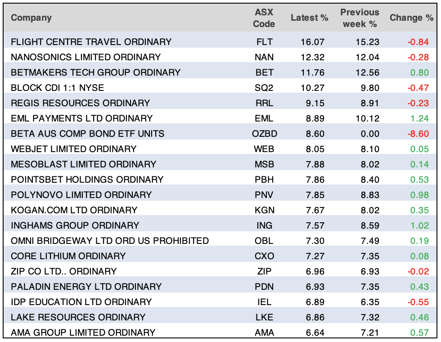The width and height of the screenshot is (441, 342).
Task: Select the Webjet Limited Ordinary row
Action: click(73, 149)
